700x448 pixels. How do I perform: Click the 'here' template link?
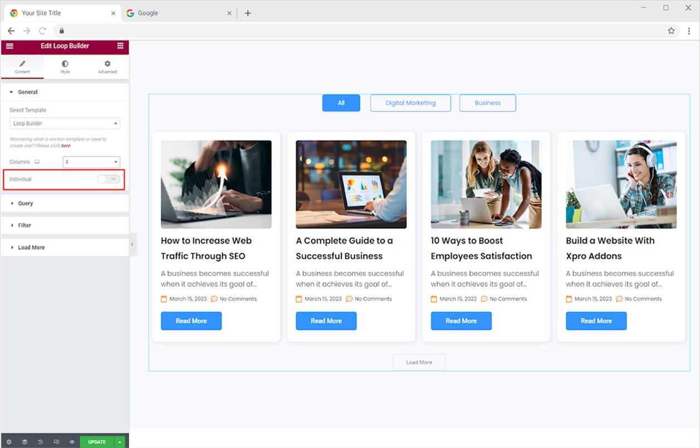coord(66,146)
